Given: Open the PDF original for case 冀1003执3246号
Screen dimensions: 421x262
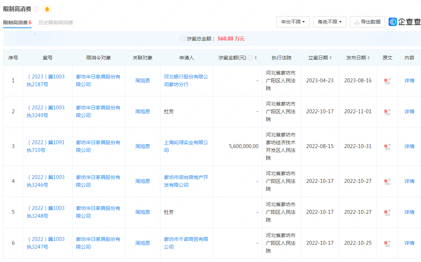Looking at the screenshot, I should (387, 181).
